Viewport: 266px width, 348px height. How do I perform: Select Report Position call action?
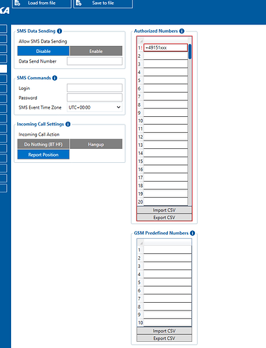(x=43, y=155)
